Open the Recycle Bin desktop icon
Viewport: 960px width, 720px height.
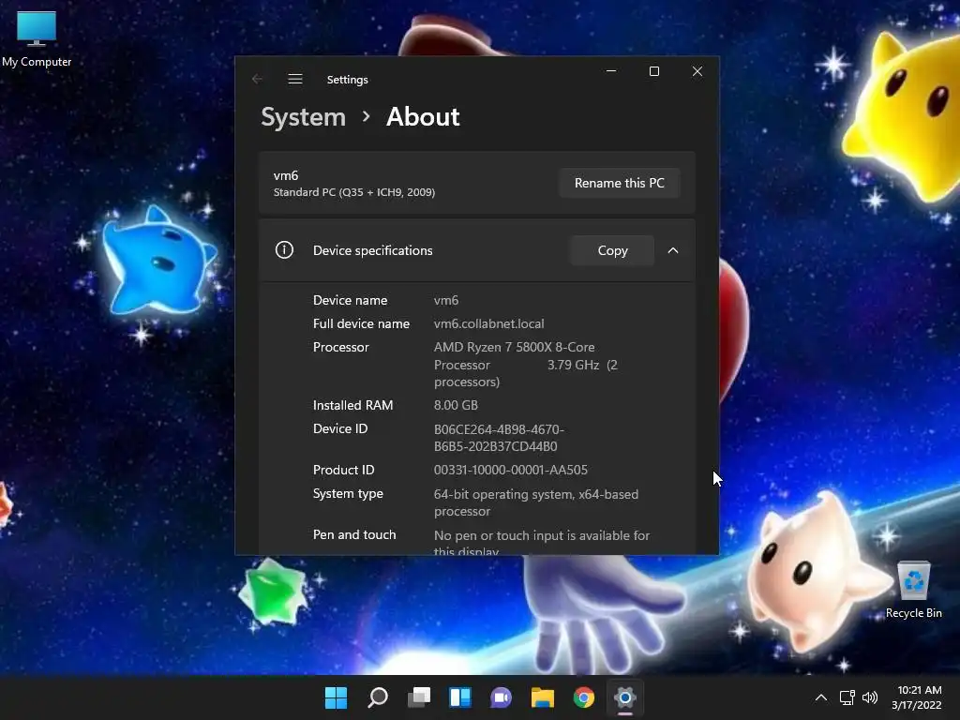pyautogui.click(x=913, y=591)
